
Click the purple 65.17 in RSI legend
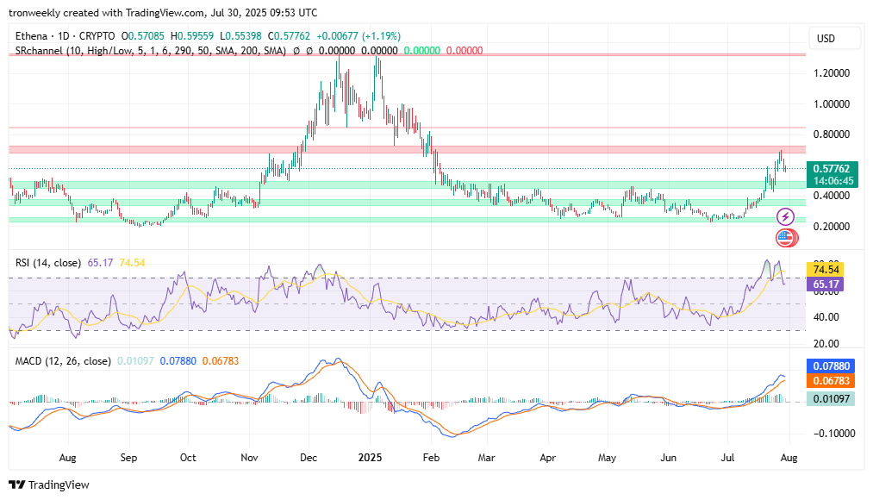pyautogui.click(x=100, y=263)
